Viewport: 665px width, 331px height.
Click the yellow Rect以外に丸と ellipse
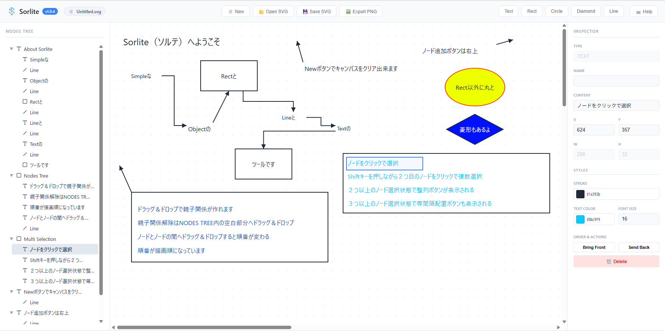[x=475, y=87]
